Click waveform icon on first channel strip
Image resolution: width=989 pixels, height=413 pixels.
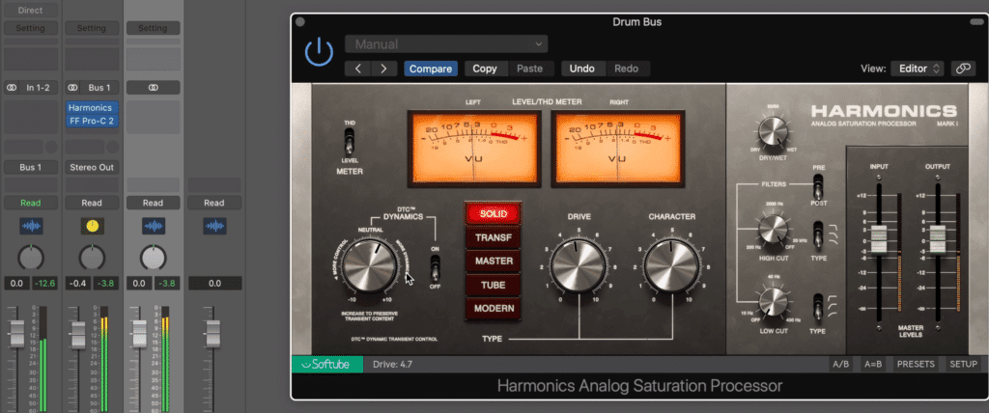point(30,225)
